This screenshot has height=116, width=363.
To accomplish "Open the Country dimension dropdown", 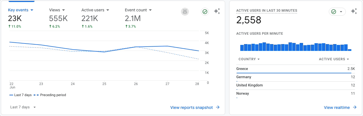I will [249, 59].
